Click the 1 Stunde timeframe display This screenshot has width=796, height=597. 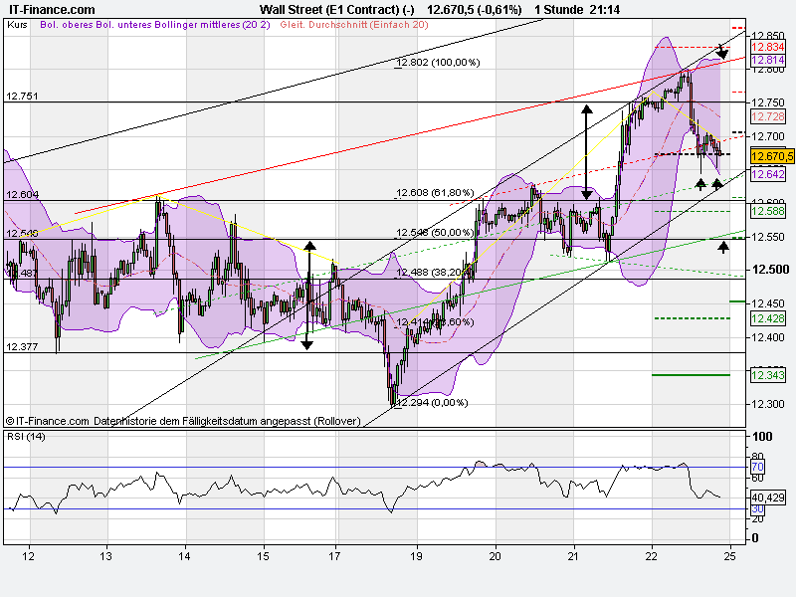pyautogui.click(x=557, y=8)
